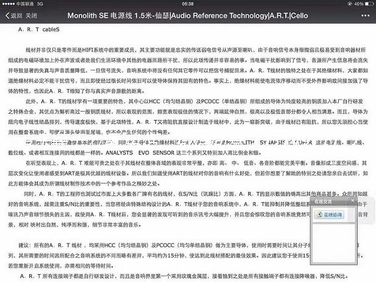Click the text ANALYSTS EVO SENSOR
This screenshot has width=376, height=282.
click(x=140, y=153)
